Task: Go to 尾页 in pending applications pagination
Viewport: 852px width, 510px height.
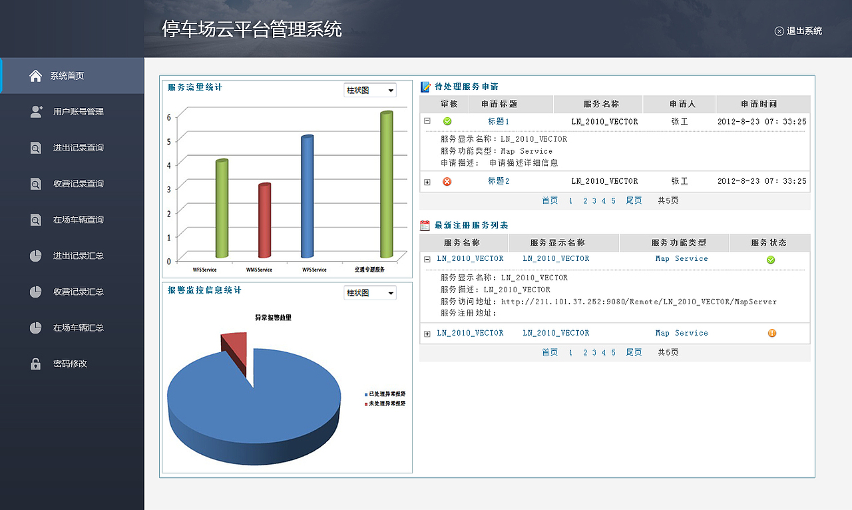Action: 634,200
